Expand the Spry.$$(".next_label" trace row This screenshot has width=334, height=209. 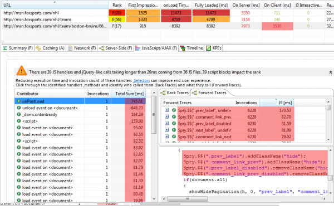coord(167,130)
